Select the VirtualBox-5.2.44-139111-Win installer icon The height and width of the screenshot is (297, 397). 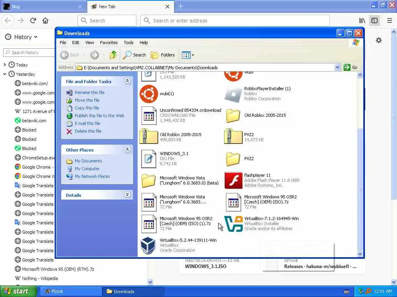[148, 245]
